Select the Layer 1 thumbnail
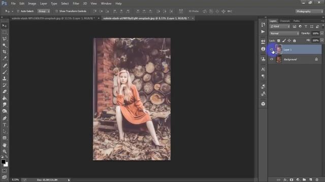This screenshot has width=325, height=182. pos(279,50)
